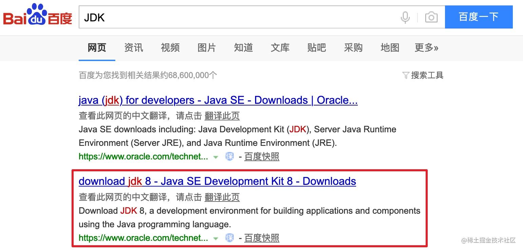Expand the URL dropdown arrow on the Oracle result
This screenshot has width=523, height=251.
point(216,157)
